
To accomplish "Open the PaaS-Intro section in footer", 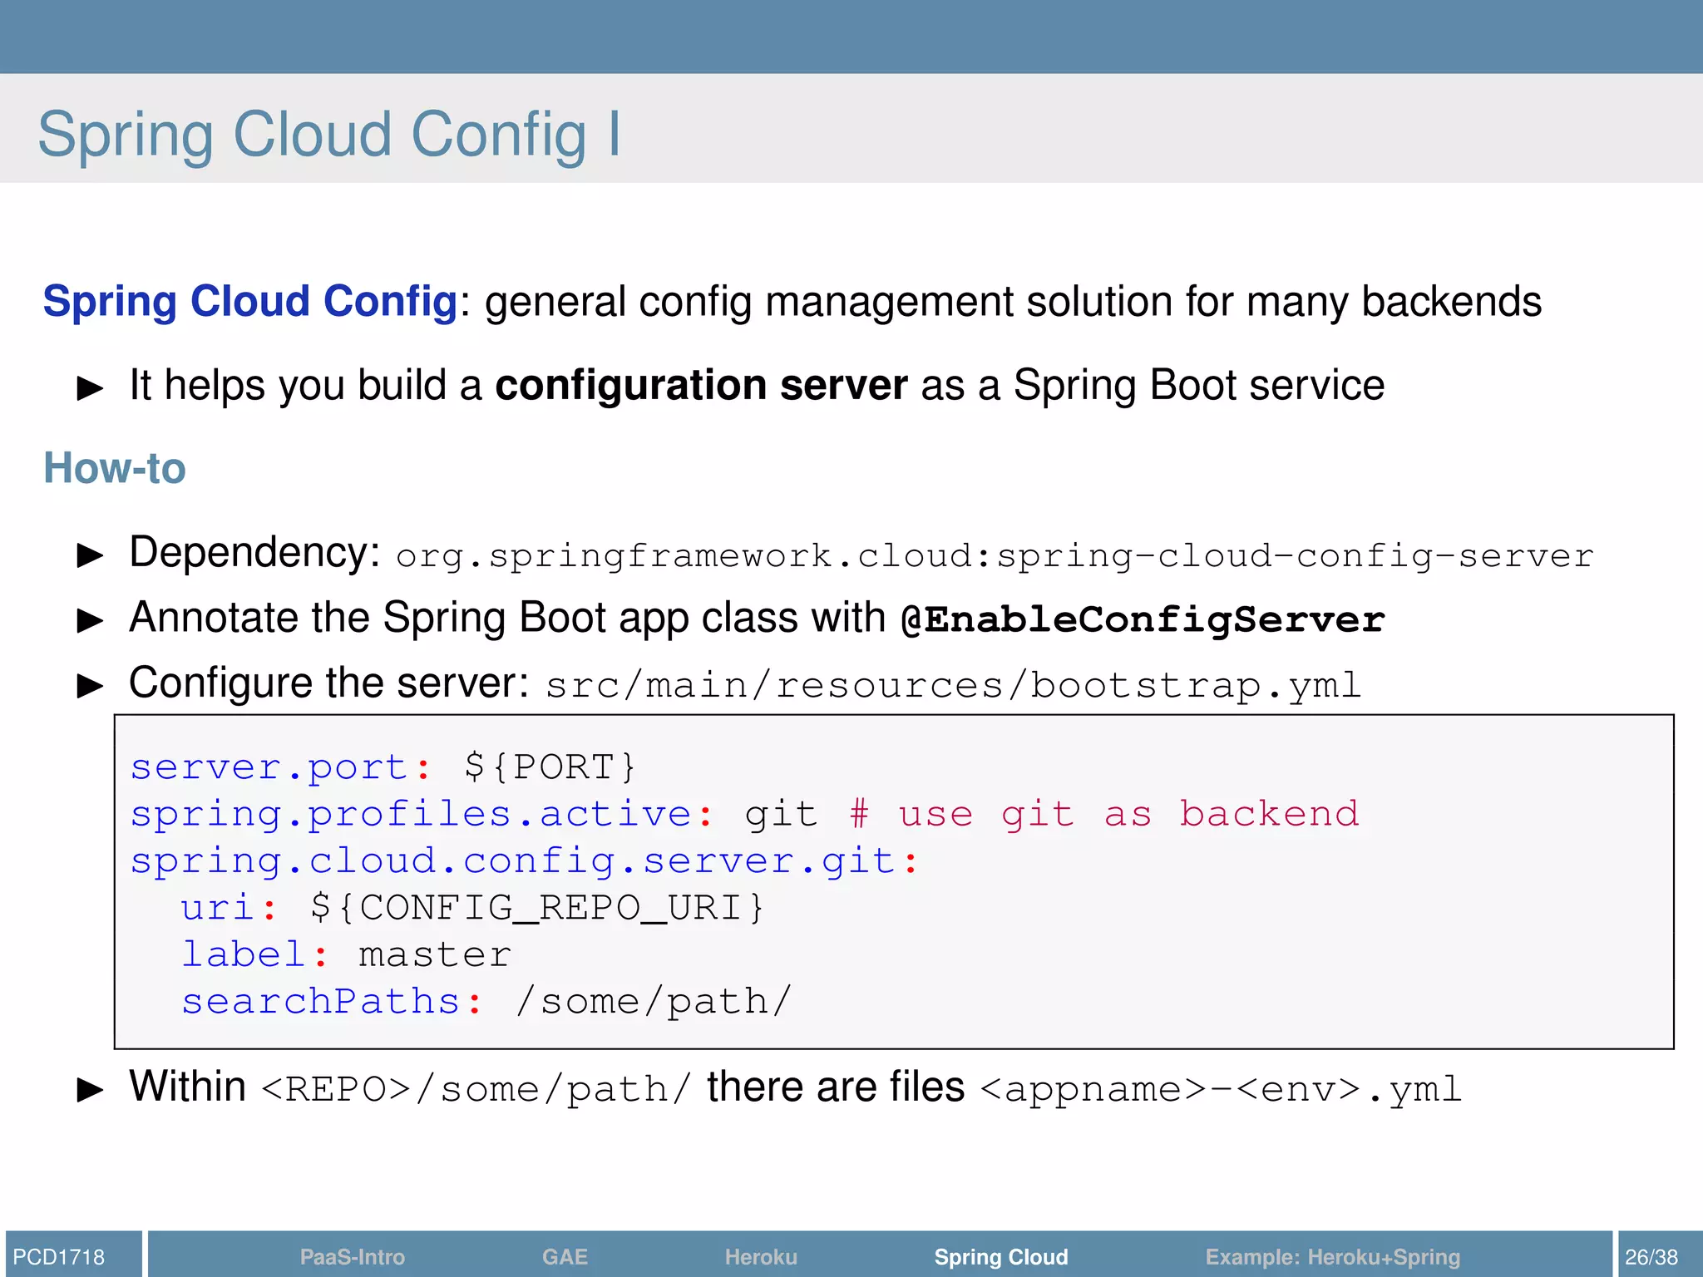I will (352, 1256).
